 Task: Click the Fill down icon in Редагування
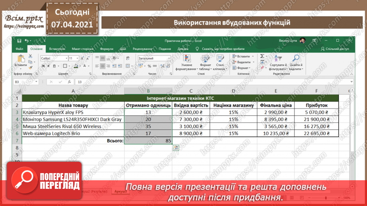pyautogui.click(x=262, y=62)
